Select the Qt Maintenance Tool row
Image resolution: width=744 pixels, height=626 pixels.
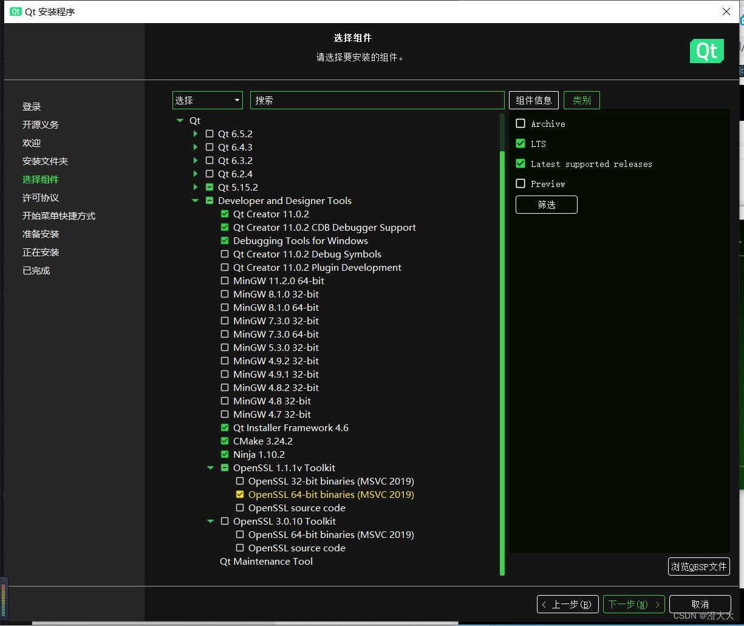click(x=266, y=561)
